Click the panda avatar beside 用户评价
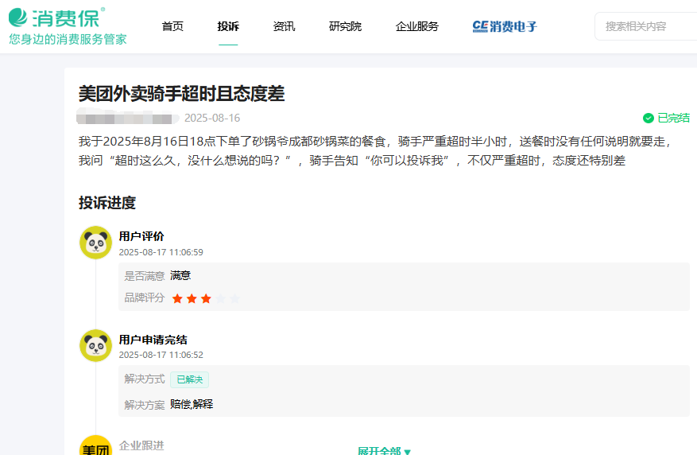The width and height of the screenshot is (697, 455). [95, 243]
